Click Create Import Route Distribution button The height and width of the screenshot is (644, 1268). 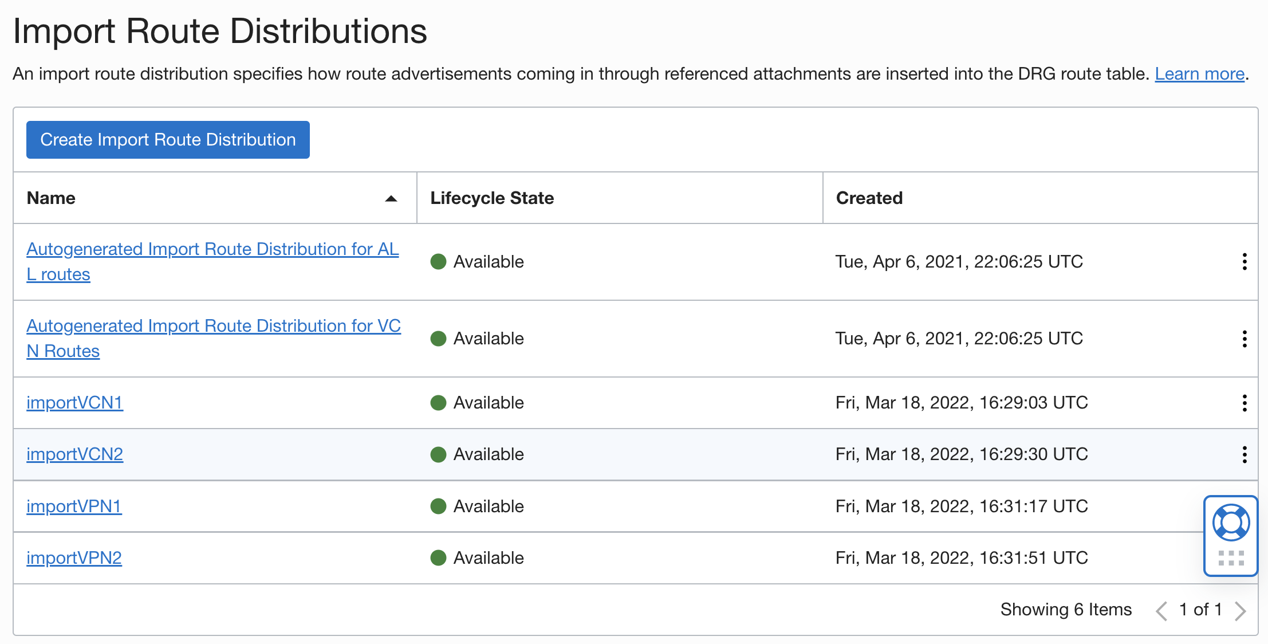168,140
